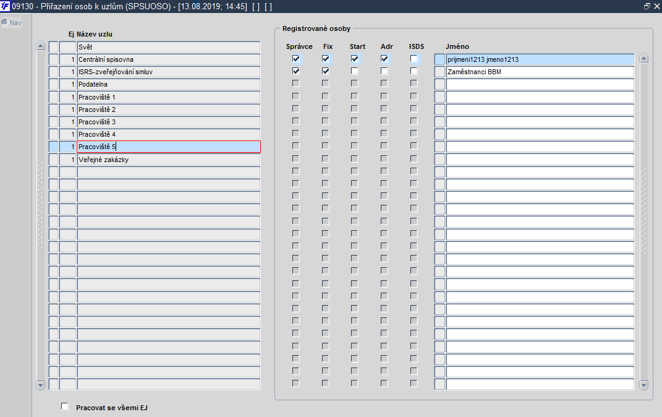Click the 'Start' column header label

click(357, 46)
